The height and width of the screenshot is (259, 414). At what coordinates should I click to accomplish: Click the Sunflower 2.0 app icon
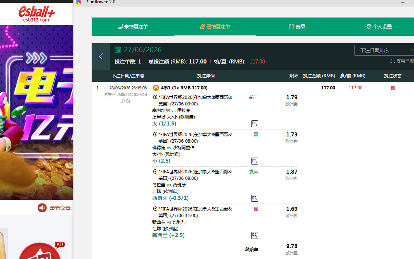point(78,3)
